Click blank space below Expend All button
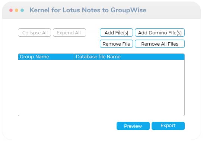The image size is (203, 142). pyautogui.click(x=69, y=44)
